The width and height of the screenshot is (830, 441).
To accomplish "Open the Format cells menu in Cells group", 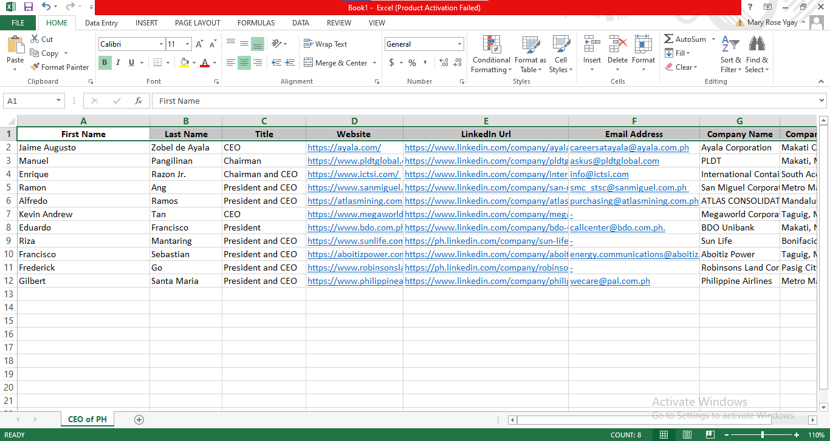I will point(643,55).
